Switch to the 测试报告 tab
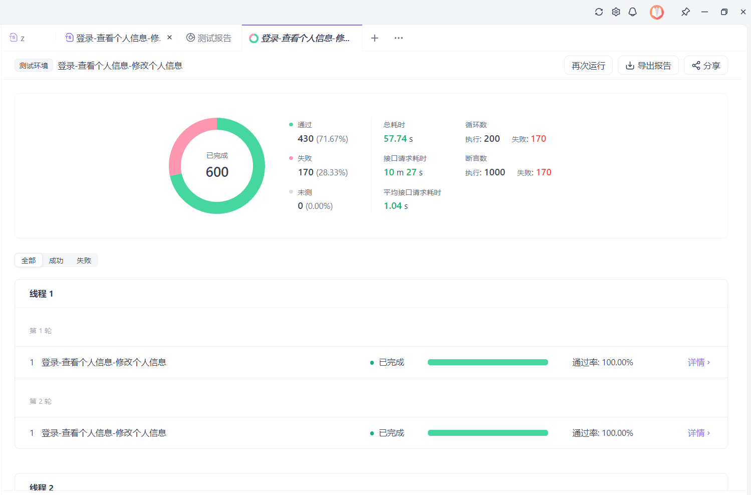The image size is (751, 495). click(x=209, y=38)
